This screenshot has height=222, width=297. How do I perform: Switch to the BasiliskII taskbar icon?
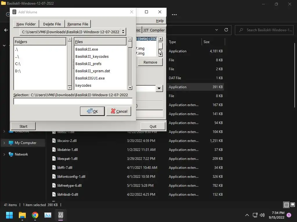pyautogui.click(x=61, y=215)
